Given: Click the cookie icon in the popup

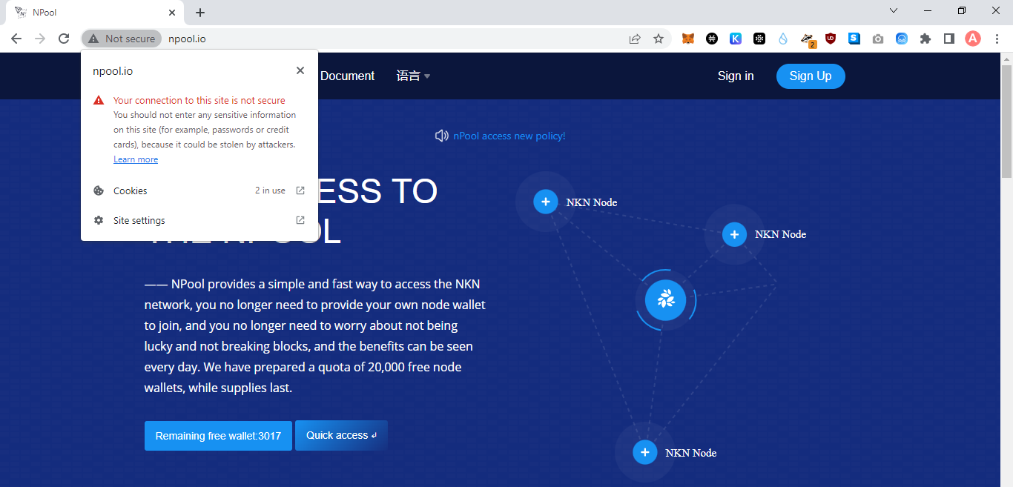Looking at the screenshot, I should click(x=99, y=191).
